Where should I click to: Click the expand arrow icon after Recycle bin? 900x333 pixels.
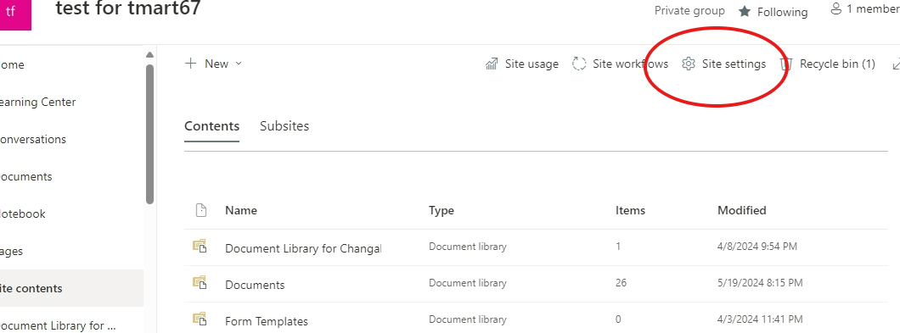tap(896, 64)
